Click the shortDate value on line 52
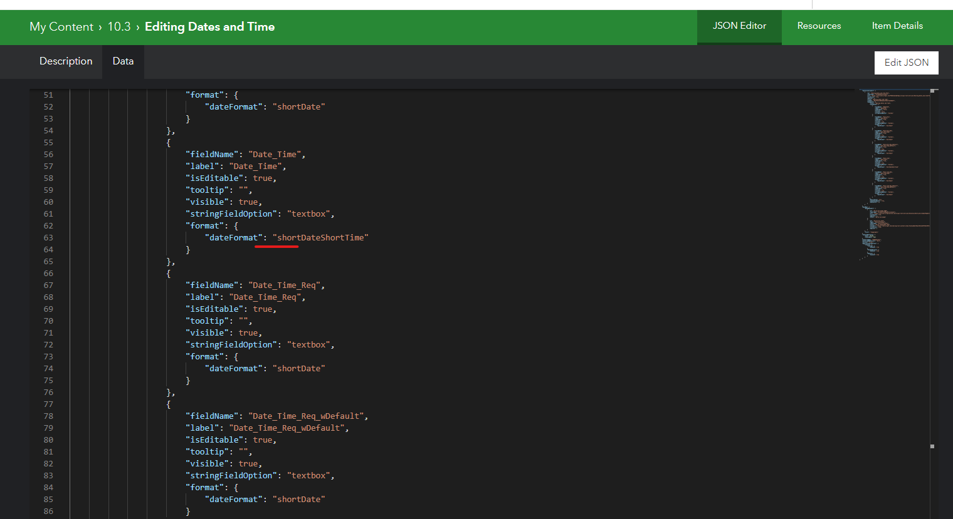Image resolution: width=953 pixels, height=519 pixels. point(299,106)
